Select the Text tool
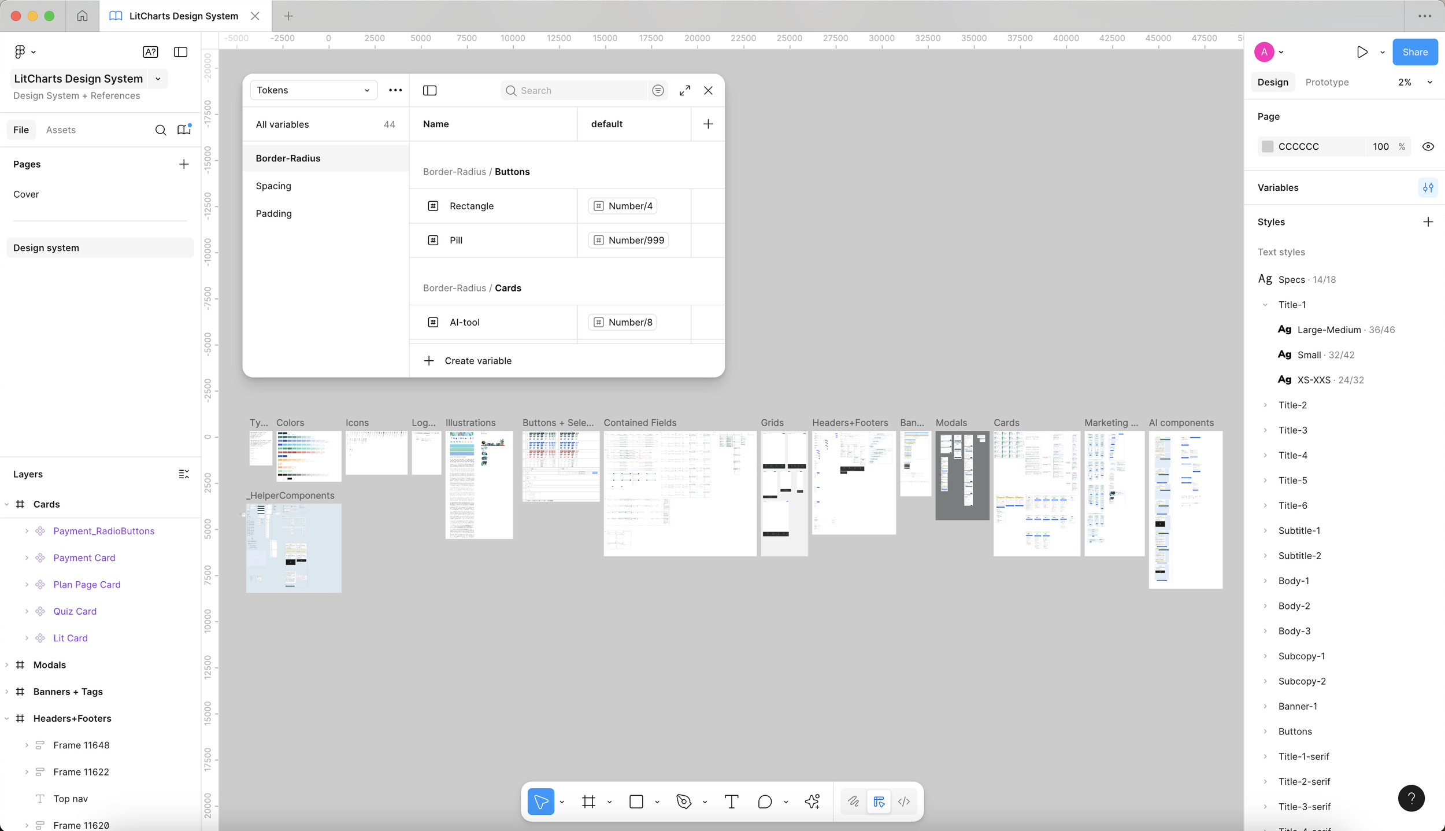Image resolution: width=1445 pixels, height=831 pixels. 731,802
